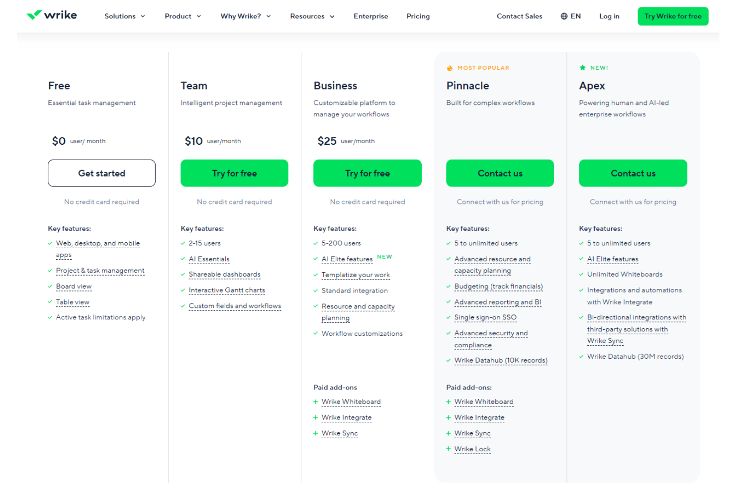The width and height of the screenshot is (736, 491).
Task: Open the Pricing page
Action: click(x=418, y=16)
